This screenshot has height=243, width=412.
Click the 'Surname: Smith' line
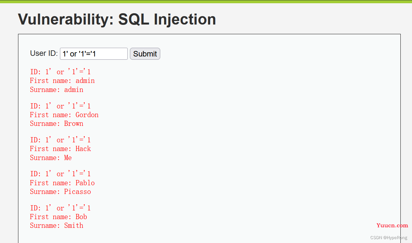[x=56, y=226]
